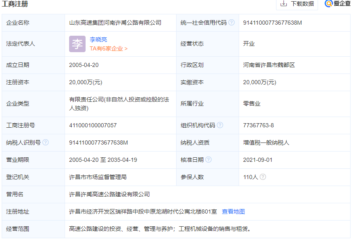353x239 pixels.
Task: Click the 工商注册号 label cell
Action: click(x=33, y=125)
